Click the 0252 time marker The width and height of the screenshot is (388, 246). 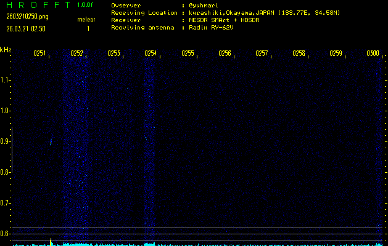(76, 54)
